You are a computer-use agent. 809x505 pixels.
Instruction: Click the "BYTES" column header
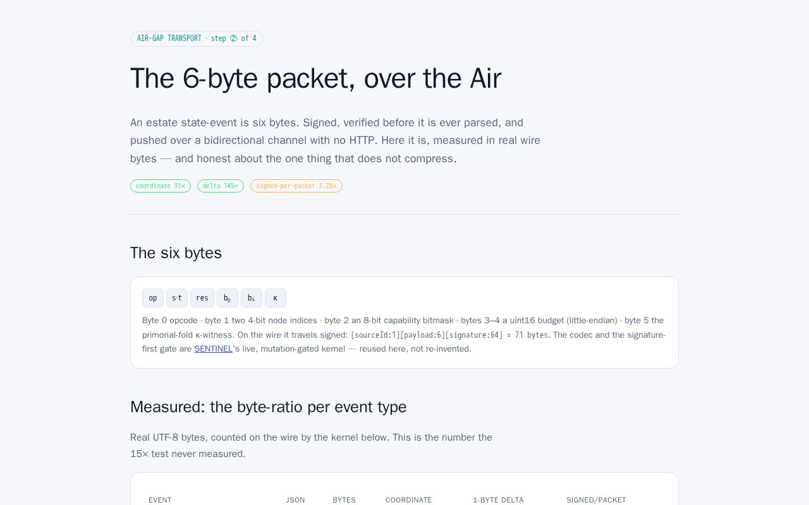344,500
